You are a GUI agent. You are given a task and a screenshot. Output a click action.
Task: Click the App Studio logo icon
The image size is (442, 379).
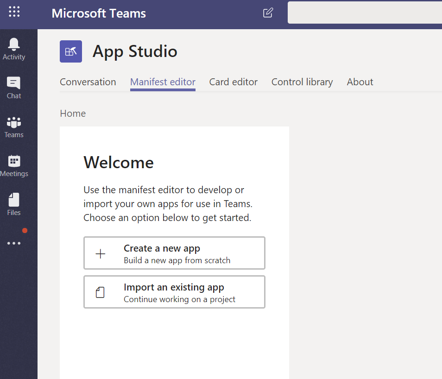pos(71,51)
